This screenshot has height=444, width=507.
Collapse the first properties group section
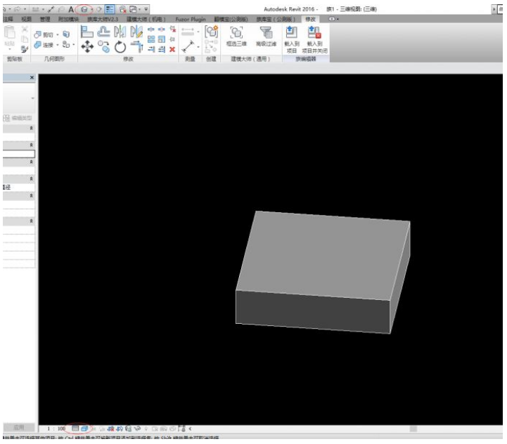click(31, 129)
